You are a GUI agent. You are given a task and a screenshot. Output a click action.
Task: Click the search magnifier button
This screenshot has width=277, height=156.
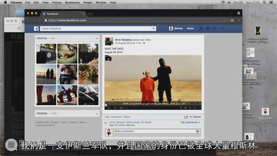[153, 28]
